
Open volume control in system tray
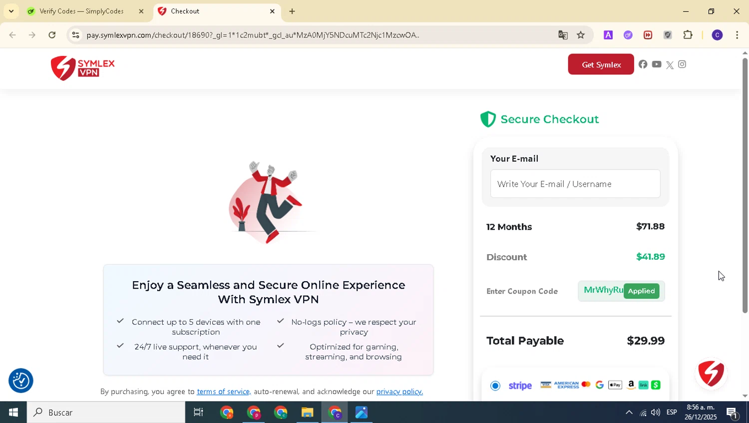(656, 413)
